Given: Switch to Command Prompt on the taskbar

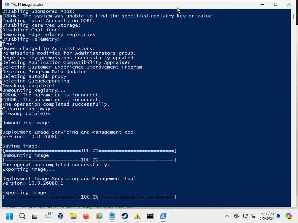Looking at the screenshot, I should pyautogui.click(x=150, y=216).
